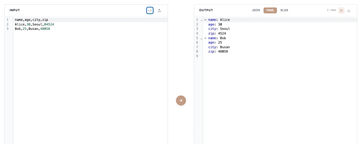This screenshot has width=362, height=144.
Task: Click the '2 rows' count label
Action: [331, 10]
